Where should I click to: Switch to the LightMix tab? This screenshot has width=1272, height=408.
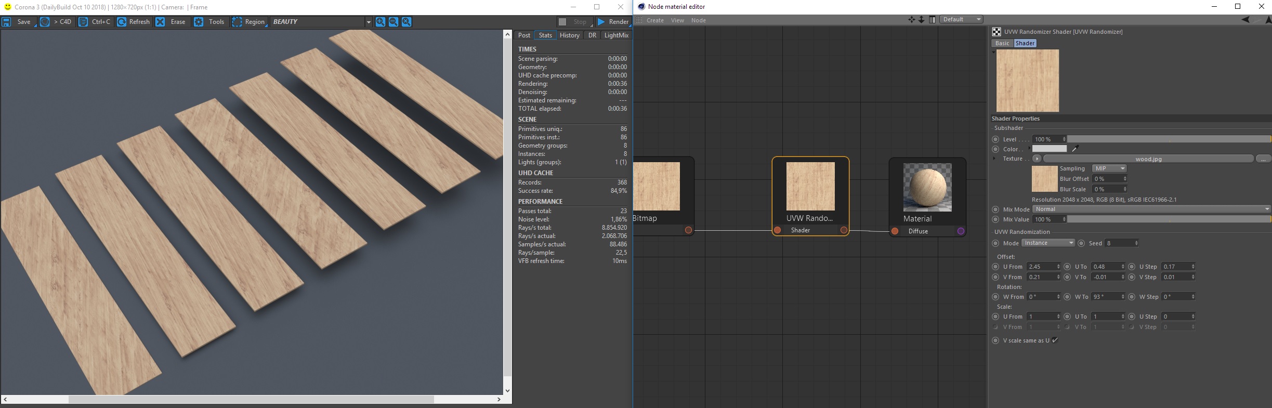616,35
